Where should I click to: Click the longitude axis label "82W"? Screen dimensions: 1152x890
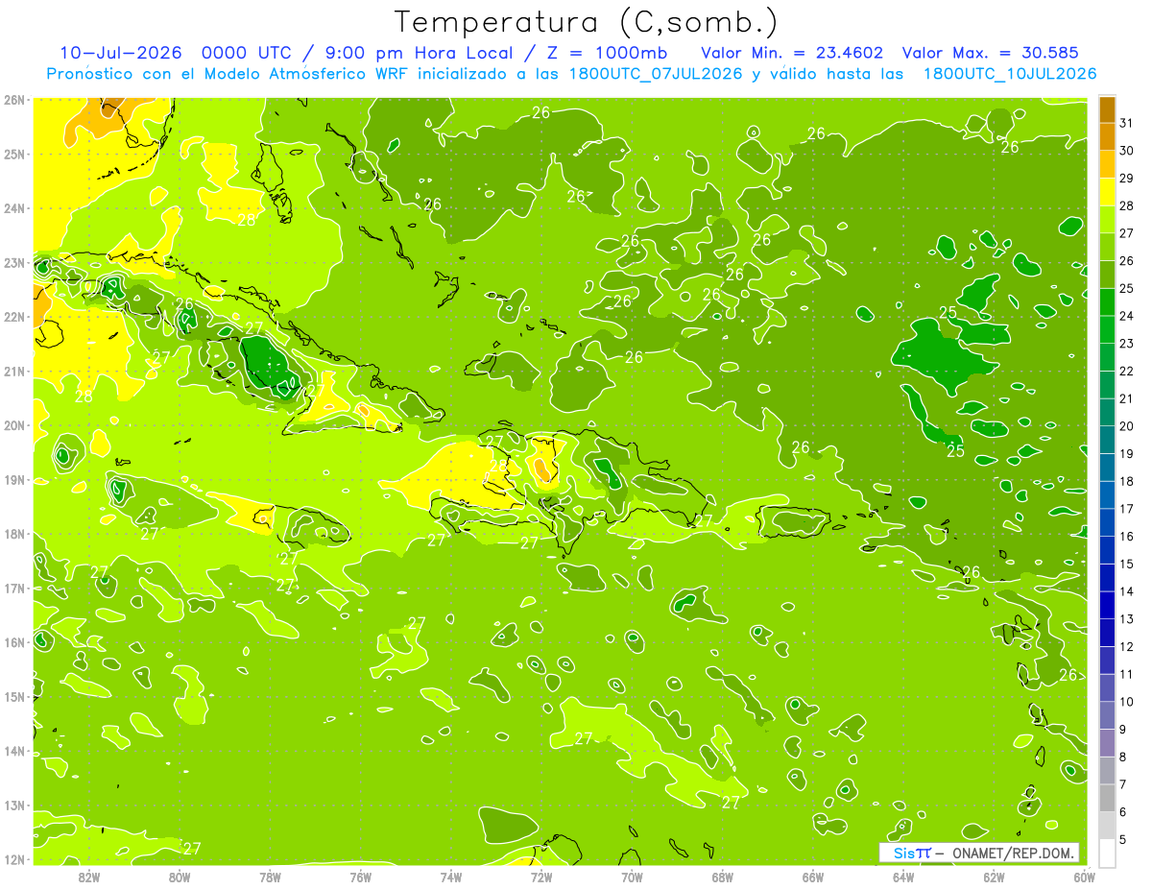click(x=89, y=878)
